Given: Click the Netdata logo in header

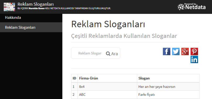Looking at the screenshot, I should (192, 7).
